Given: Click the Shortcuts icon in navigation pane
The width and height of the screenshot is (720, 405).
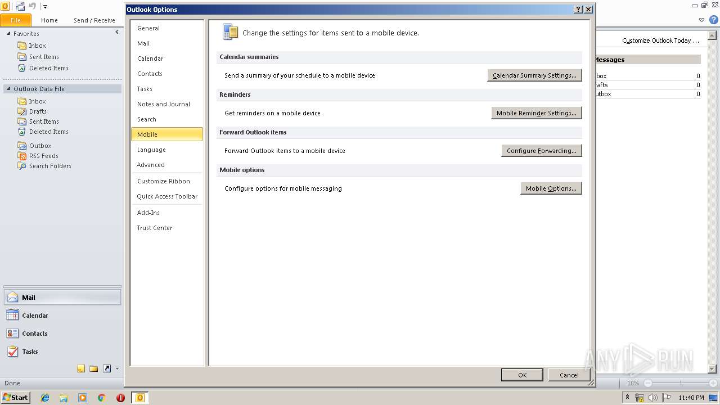Looking at the screenshot, I should (x=107, y=369).
